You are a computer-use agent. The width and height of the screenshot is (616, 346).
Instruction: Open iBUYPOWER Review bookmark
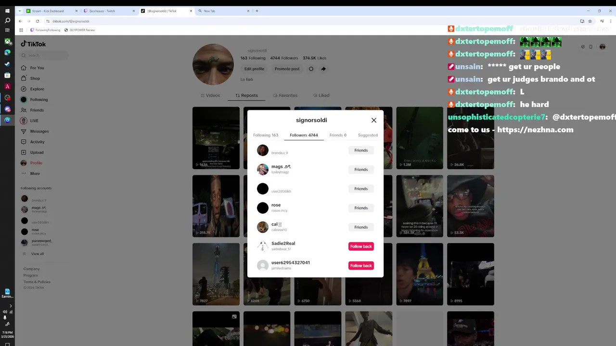(79, 30)
